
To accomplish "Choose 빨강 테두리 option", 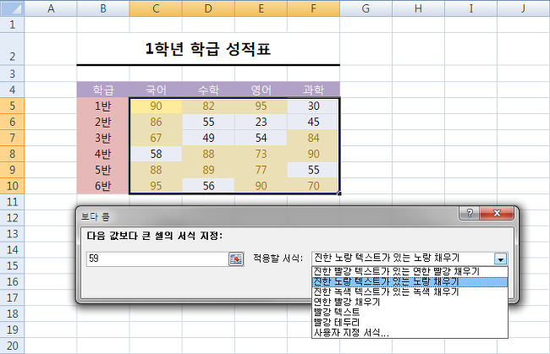I will (410, 322).
